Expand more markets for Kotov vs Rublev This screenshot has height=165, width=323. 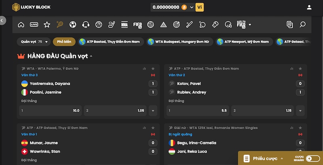click(x=300, y=111)
